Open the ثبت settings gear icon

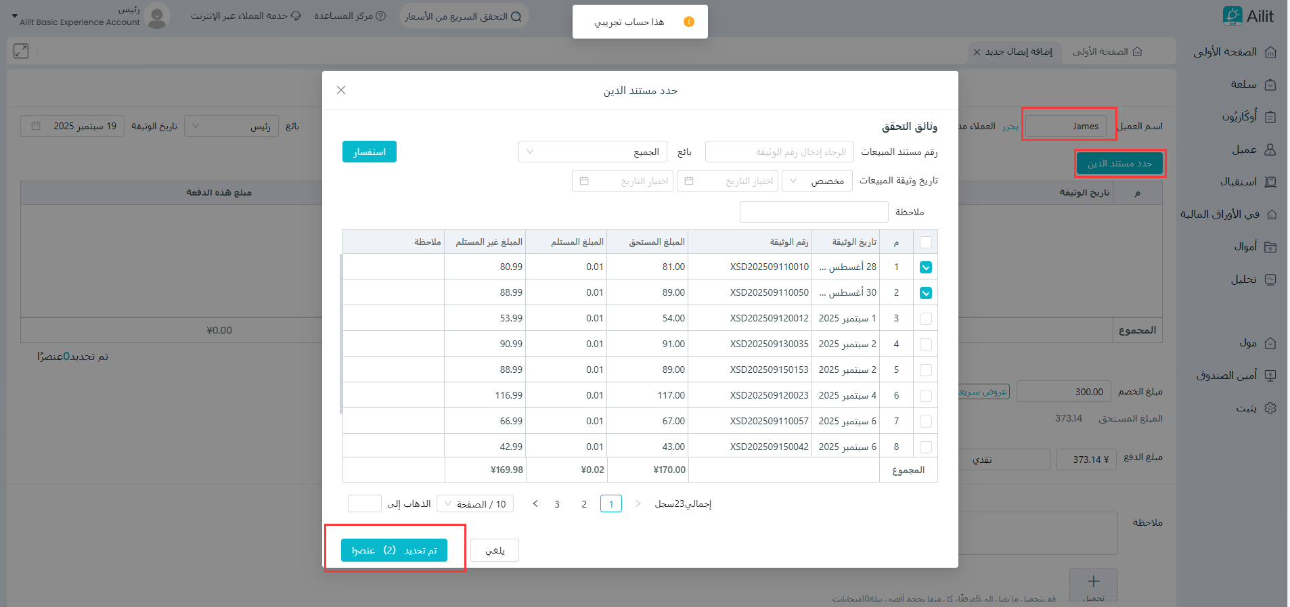[x=1270, y=408]
